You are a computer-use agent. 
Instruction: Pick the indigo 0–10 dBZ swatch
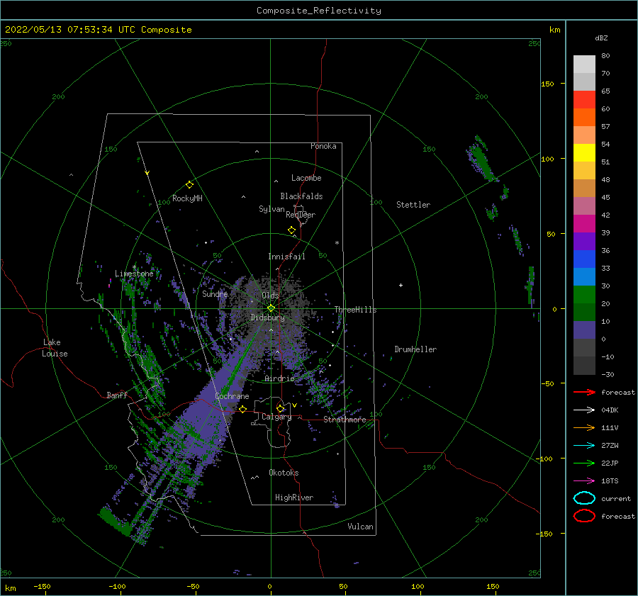(x=584, y=330)
